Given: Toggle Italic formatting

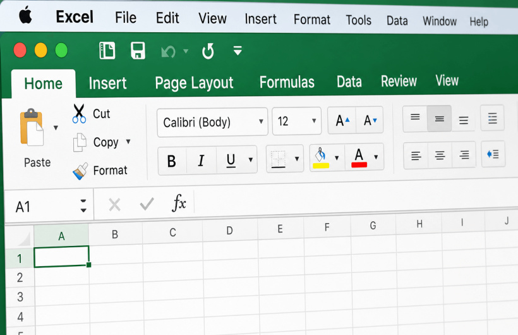Looking at the screenshot, I should coord(201,161).
